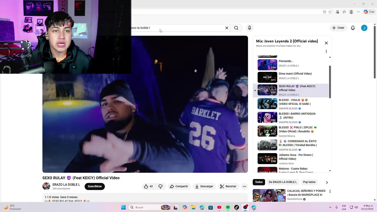The height and width of the screenshot is (212, 377).
Task: Open ERAZO LA DOBLE L channel name link
Action: click(x=66, y=185)
